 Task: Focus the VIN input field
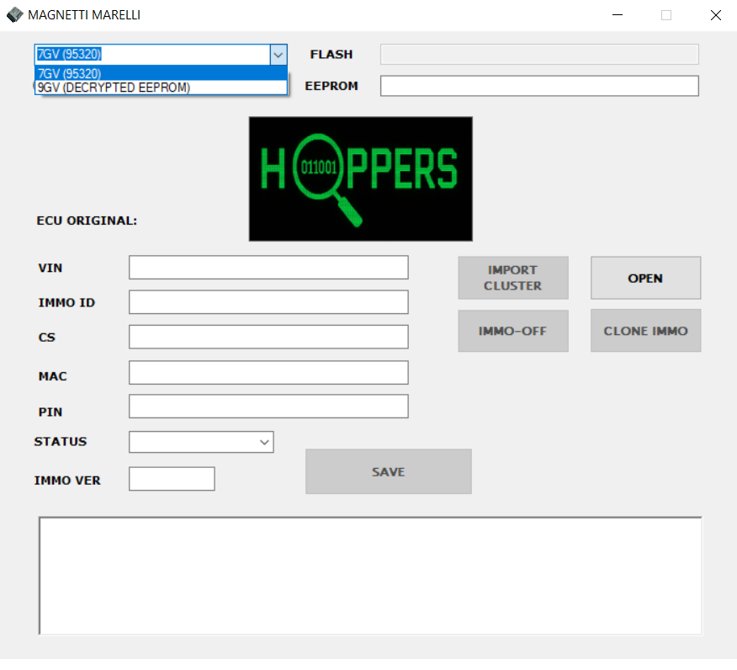pos(268,268)
